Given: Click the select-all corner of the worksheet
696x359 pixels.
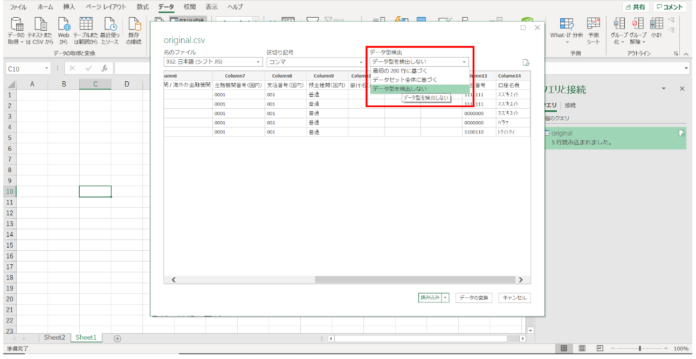Looking at the screenshot, I should (x=10, y=84).
